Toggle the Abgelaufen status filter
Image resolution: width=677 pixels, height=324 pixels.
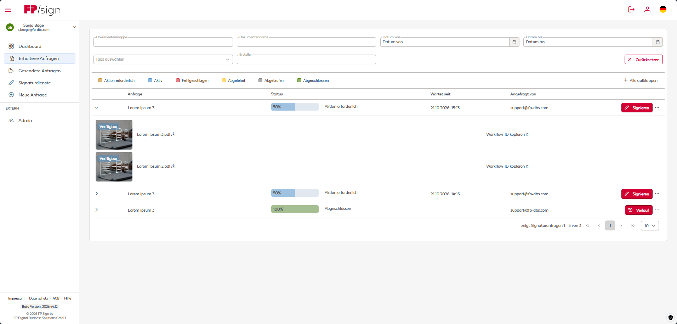tap(271, 80)
